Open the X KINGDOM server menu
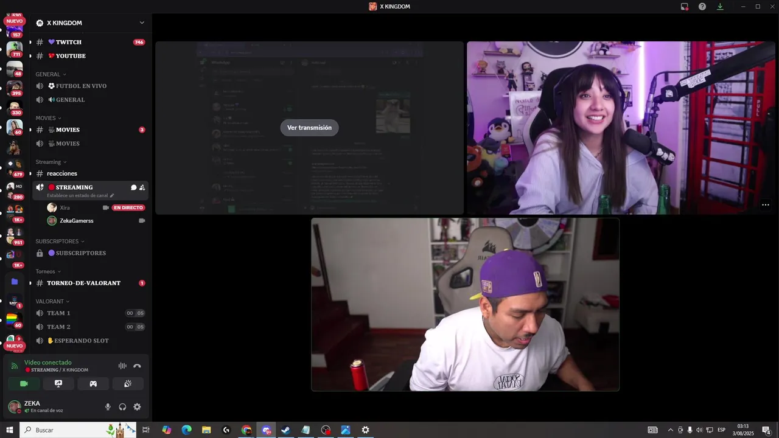Image resolution: width=779 pixels, height=438 pixels. [x=91, y=23]
